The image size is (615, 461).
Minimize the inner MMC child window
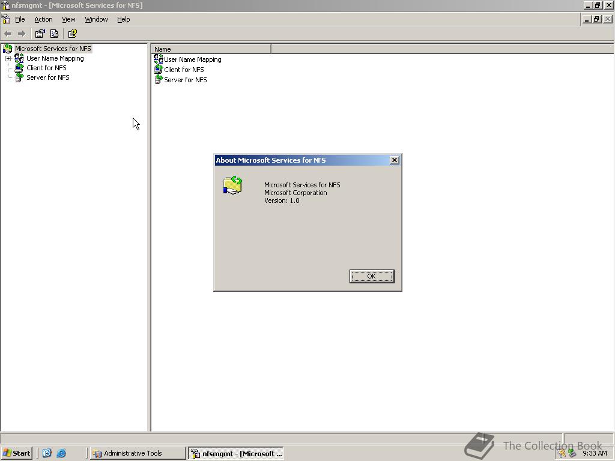click(x=587, y=19)
